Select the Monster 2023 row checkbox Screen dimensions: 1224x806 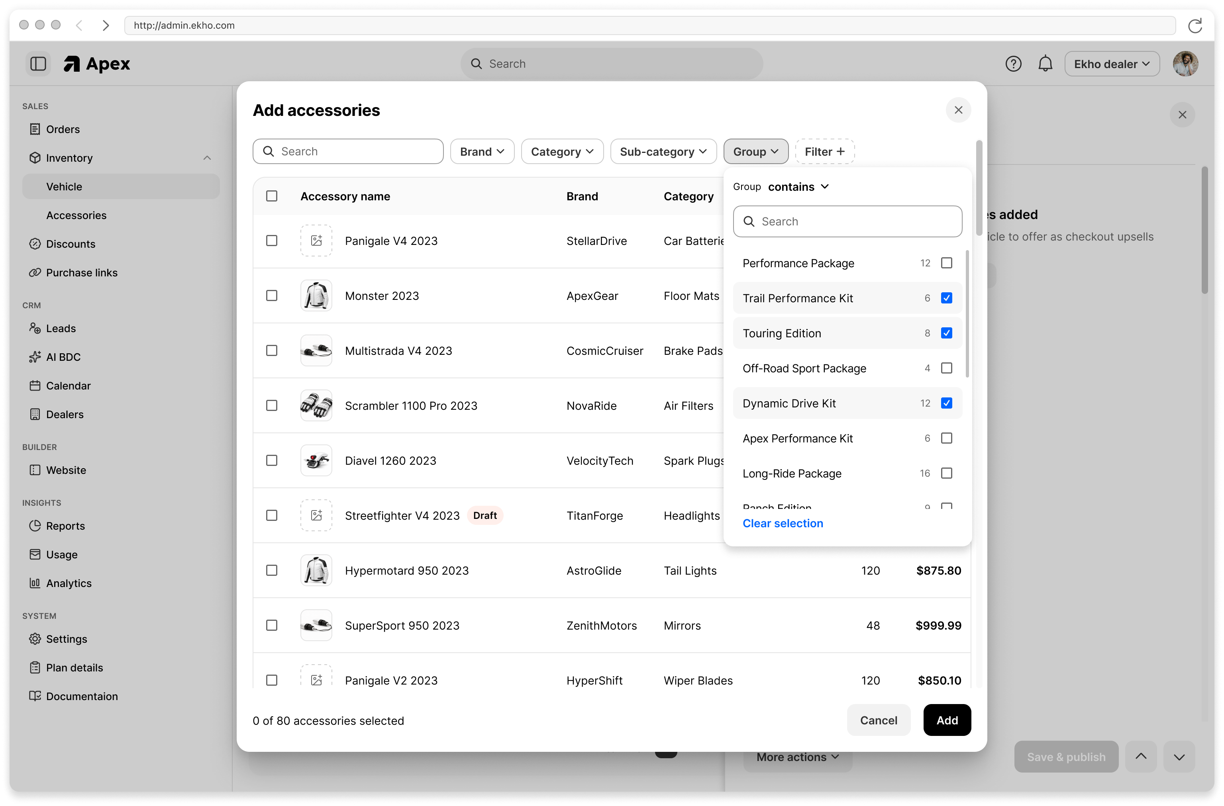pyautogui.click(x=272, y=295)
